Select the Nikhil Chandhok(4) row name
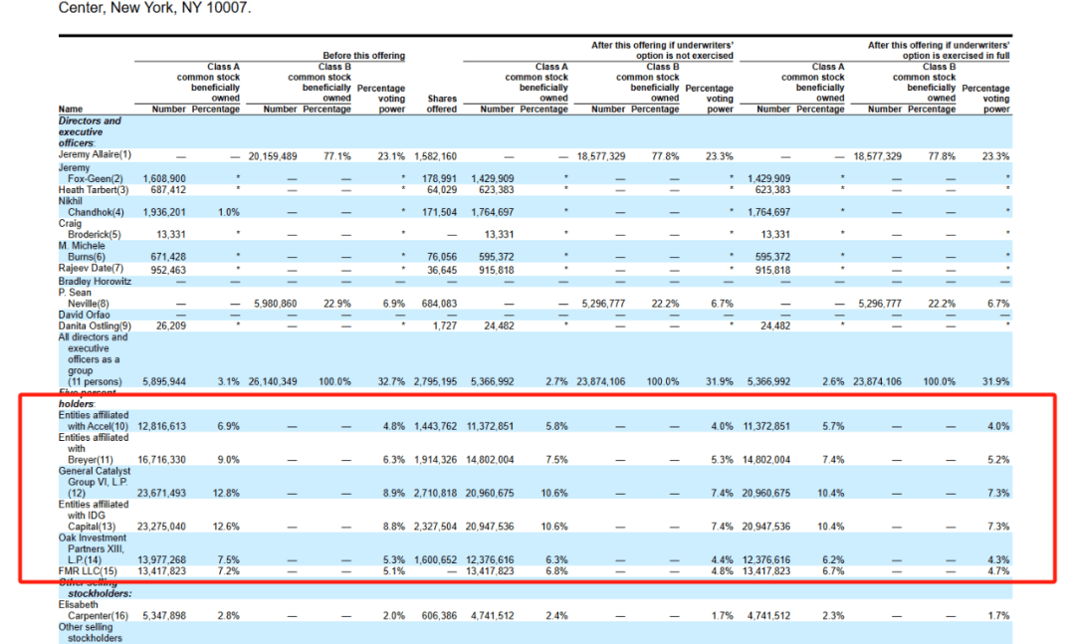This screenshot has width=1075, height=644. (x=94, y=206)
